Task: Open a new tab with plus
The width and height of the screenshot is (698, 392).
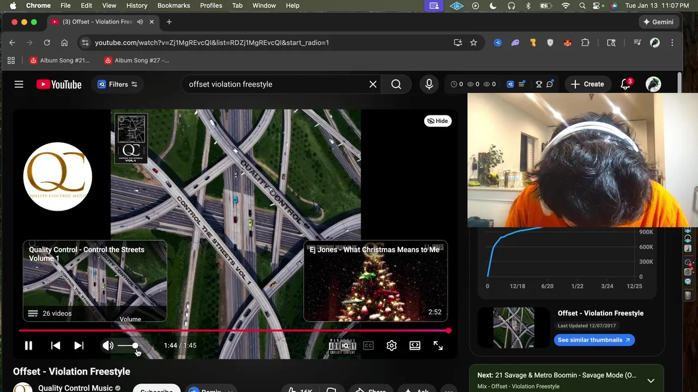Action: pos(169,22)
